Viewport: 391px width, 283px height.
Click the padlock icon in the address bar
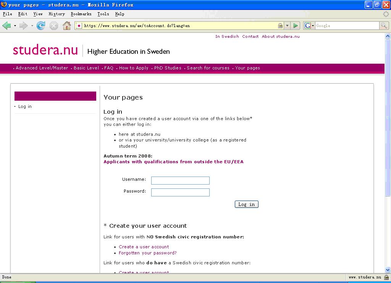[280, 26]
